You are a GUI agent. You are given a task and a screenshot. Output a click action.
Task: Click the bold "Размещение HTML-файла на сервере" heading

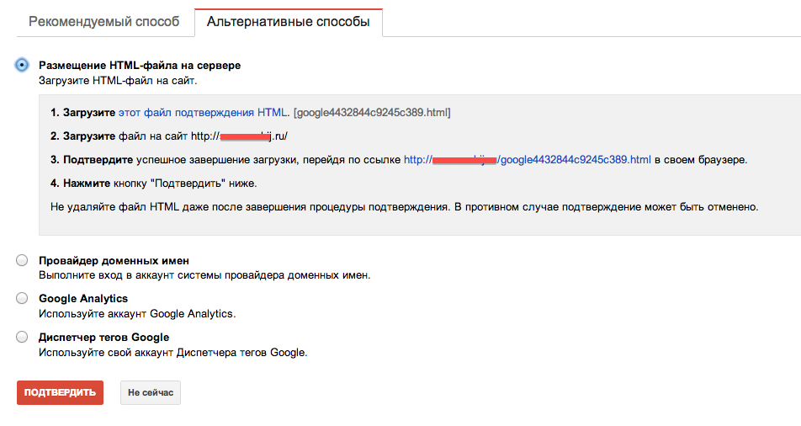(140, 65)
